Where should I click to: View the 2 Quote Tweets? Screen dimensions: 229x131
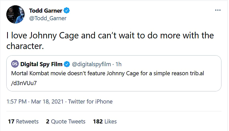(x=66, y=121)
